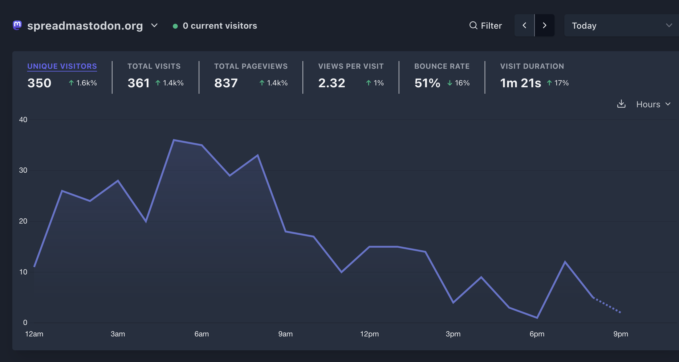The image size is (679, 362).
Task: Go to the next period arrow
Action: [545, 25]
